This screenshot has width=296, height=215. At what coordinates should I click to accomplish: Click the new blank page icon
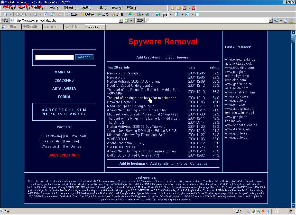pyautogui.click(x=5, y=14)
